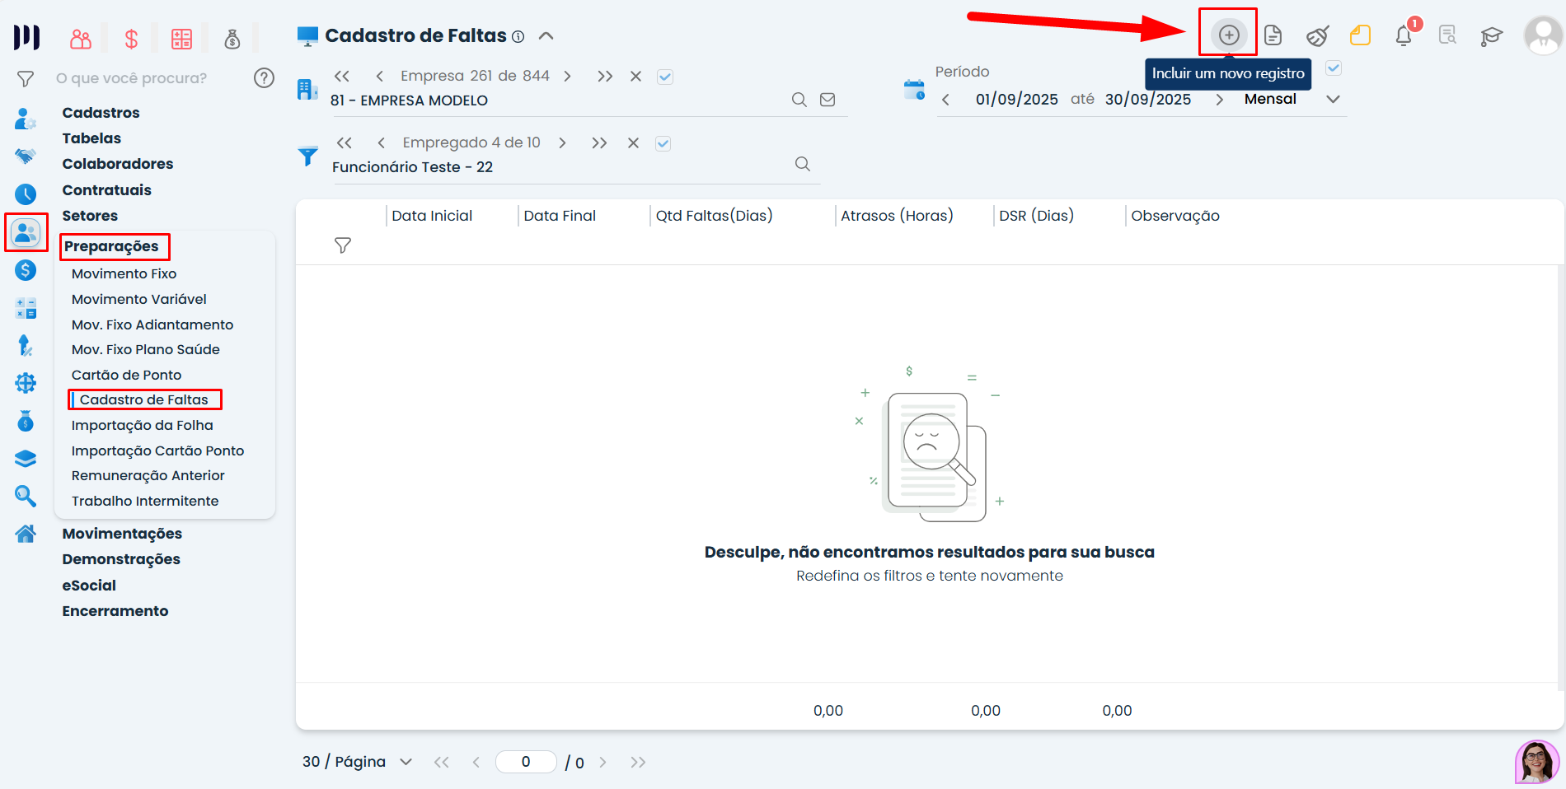Select Importação da Folha in sidebar
Viewport: 1566px width, 789px height.
142,425
